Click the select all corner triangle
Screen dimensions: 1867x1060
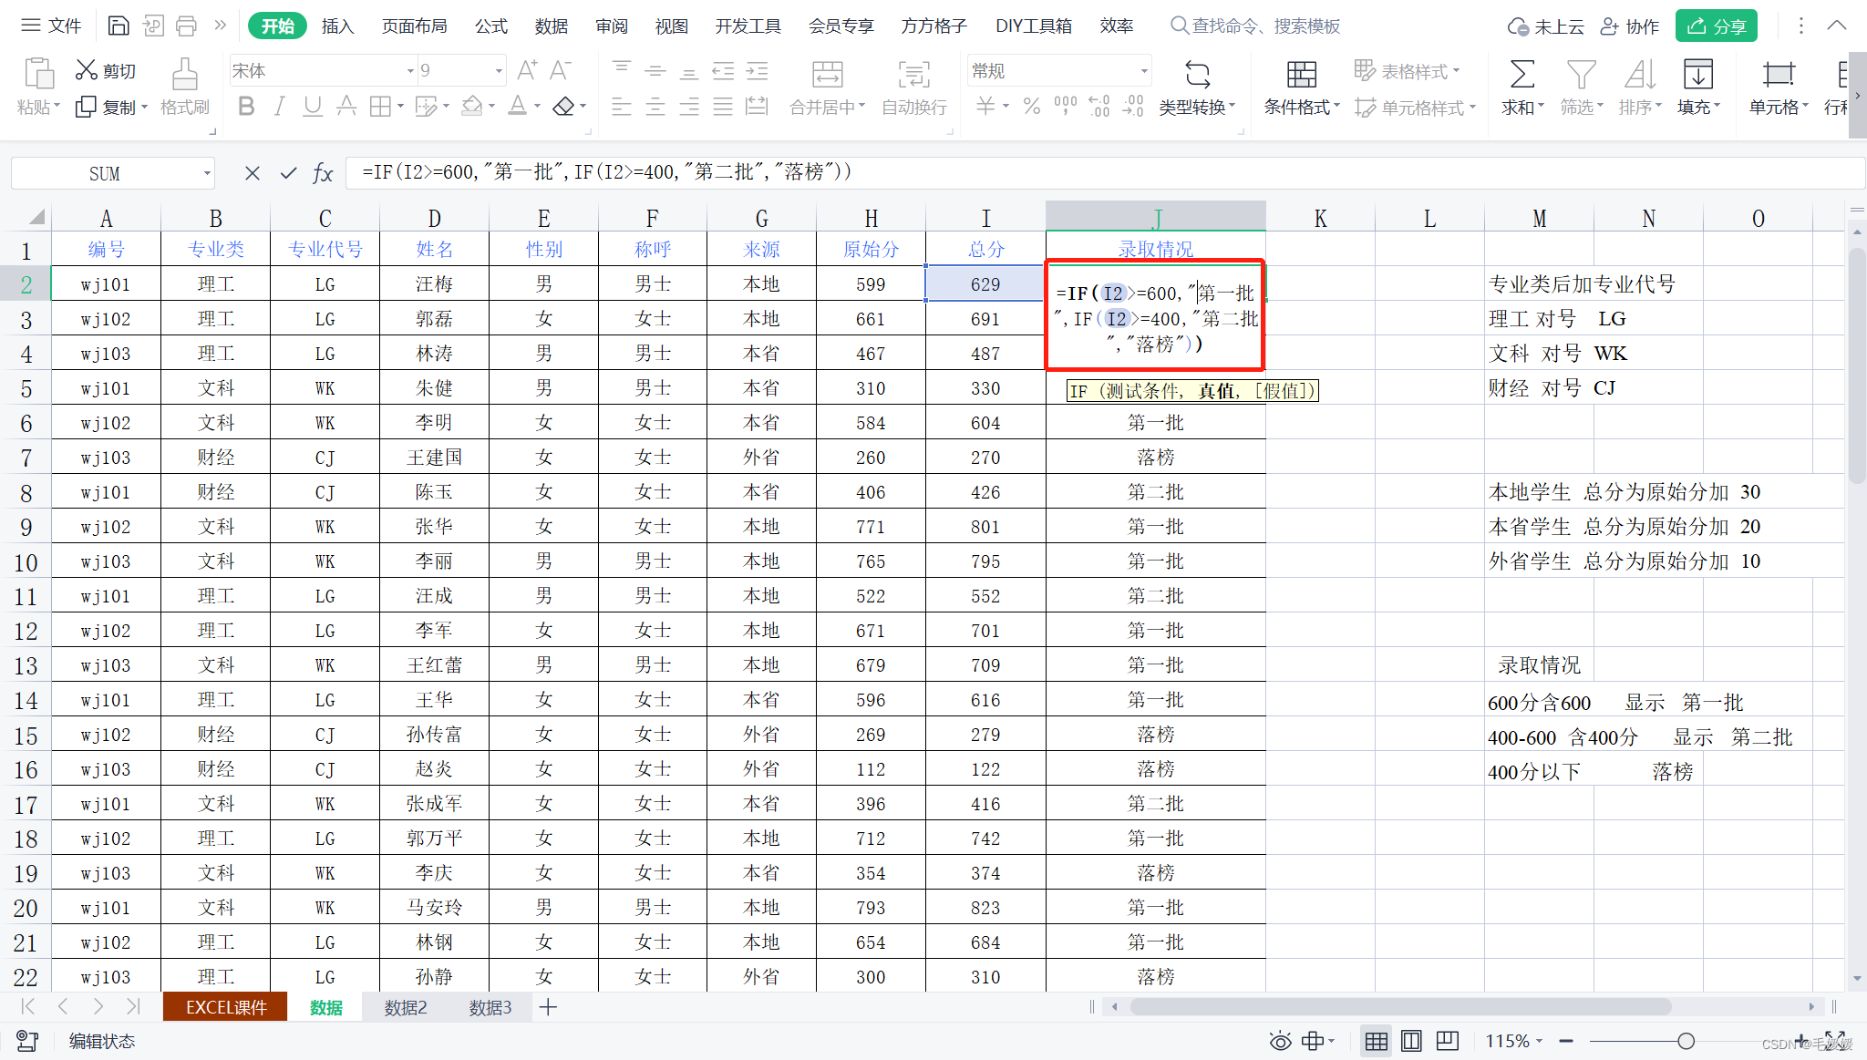point(36,217)
